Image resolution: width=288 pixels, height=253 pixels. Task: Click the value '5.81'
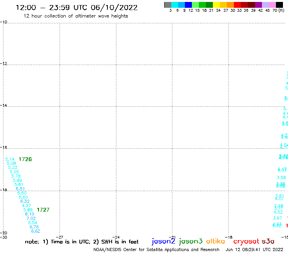[x=19, y=184]
